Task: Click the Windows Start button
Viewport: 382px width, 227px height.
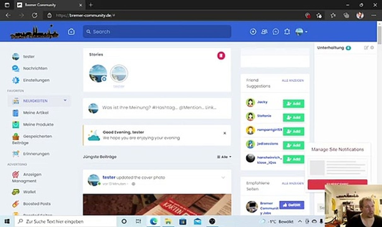Action: point(7,221)
